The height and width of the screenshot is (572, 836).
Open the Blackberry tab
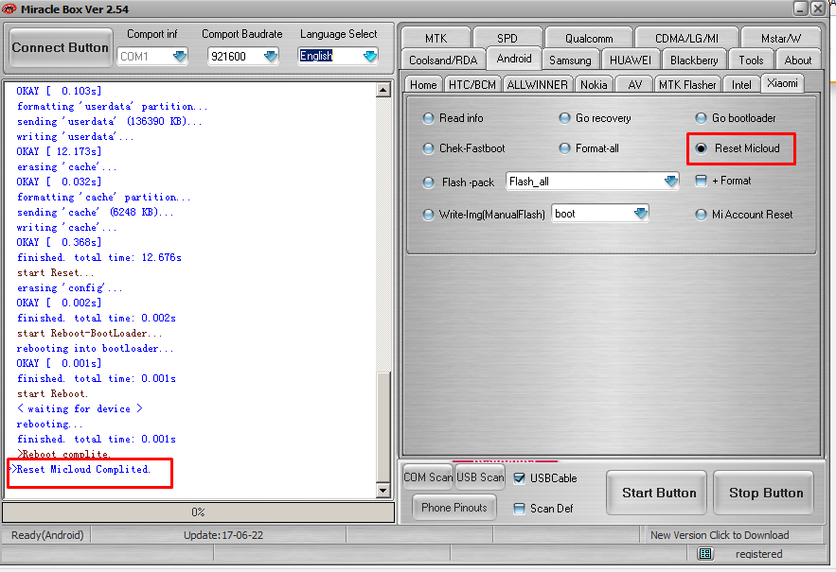pyautogui.click(x=694, y=61)
